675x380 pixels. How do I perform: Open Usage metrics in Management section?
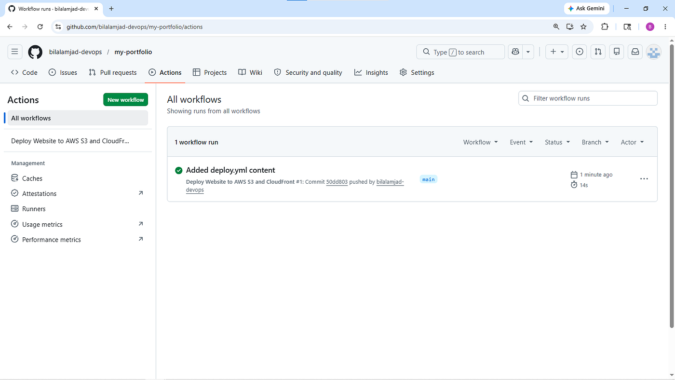pyautogui.click(x=78, y=224)
